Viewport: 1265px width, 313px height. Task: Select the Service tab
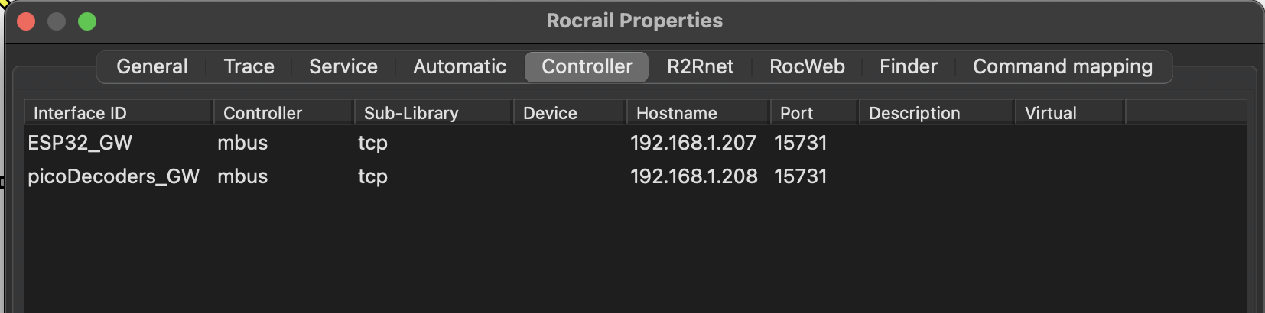coord(343,66)
